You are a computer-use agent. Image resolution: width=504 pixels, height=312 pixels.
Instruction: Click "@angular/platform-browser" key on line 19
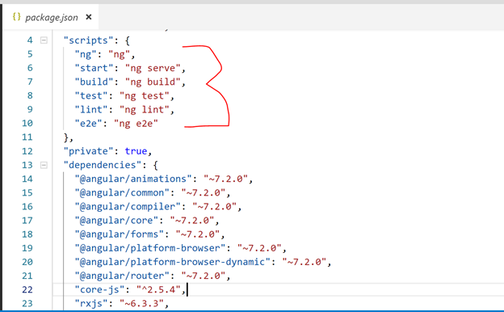click(x=150, y=248)
